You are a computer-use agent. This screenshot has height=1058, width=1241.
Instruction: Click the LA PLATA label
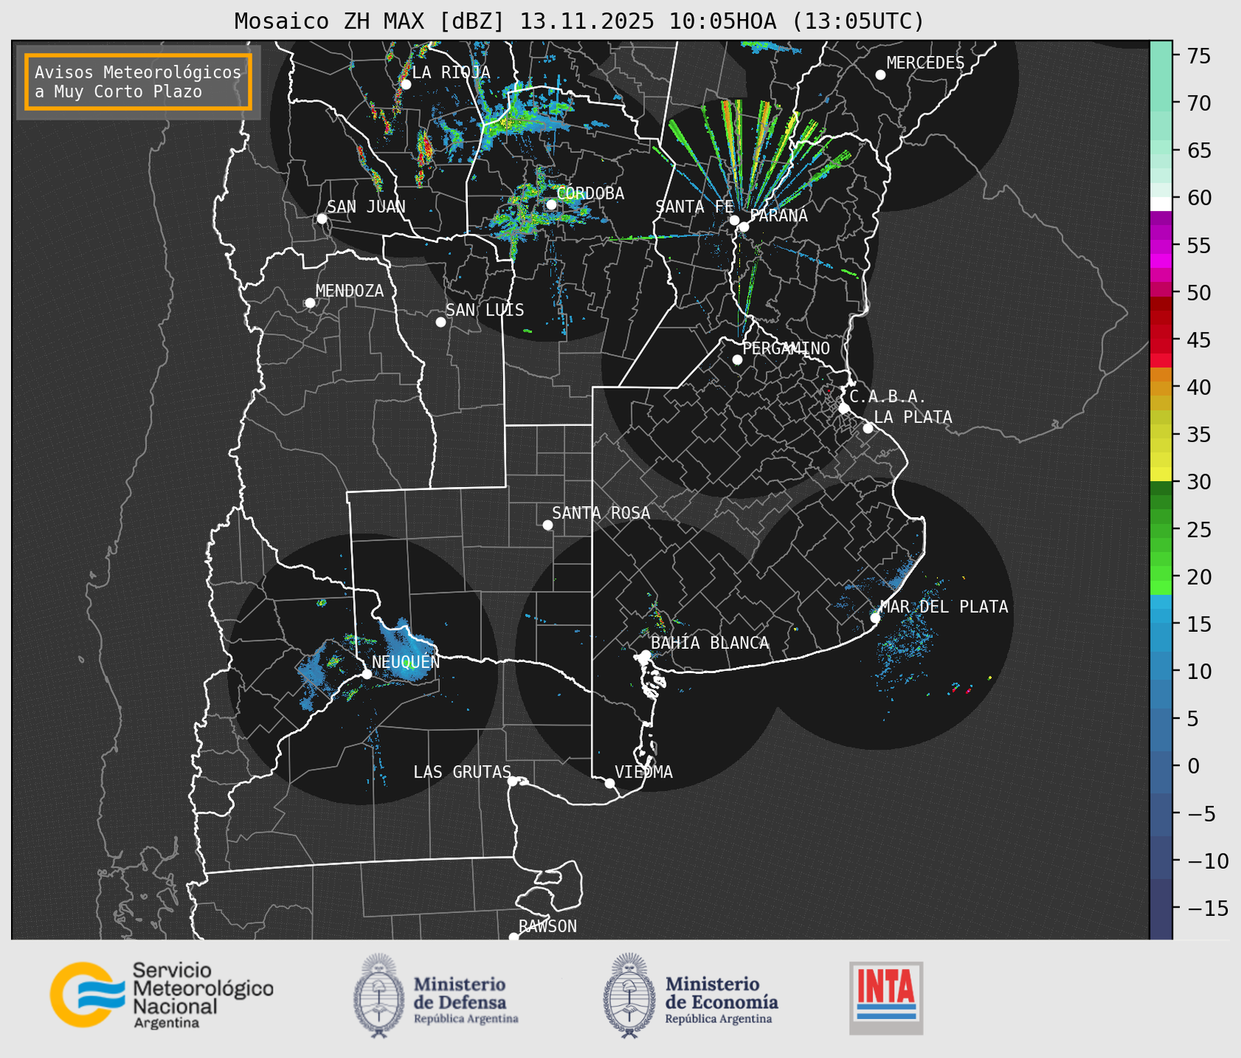coord(913,417)
